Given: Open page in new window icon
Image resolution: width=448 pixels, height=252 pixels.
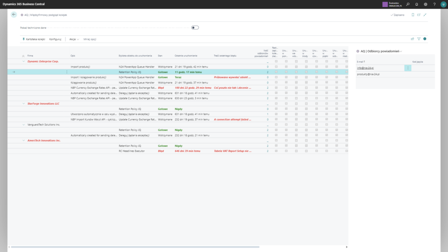Looking at the screenshot, I should click(419, 15).
